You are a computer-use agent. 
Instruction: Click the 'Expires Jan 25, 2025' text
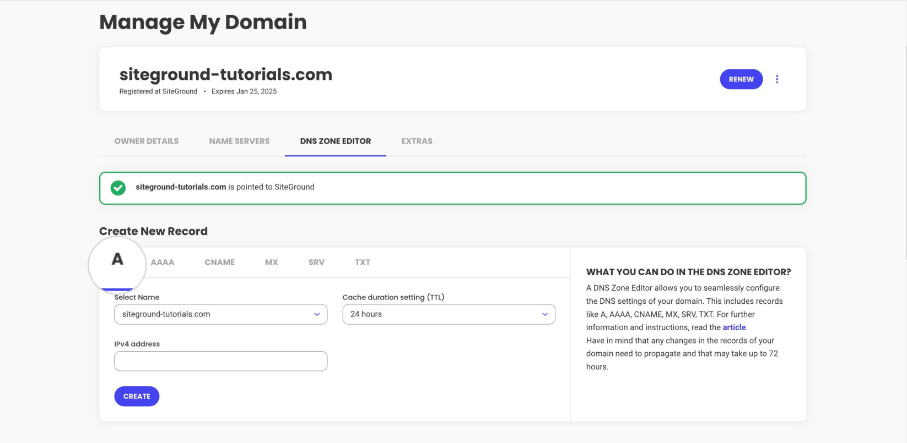[244, 91]
